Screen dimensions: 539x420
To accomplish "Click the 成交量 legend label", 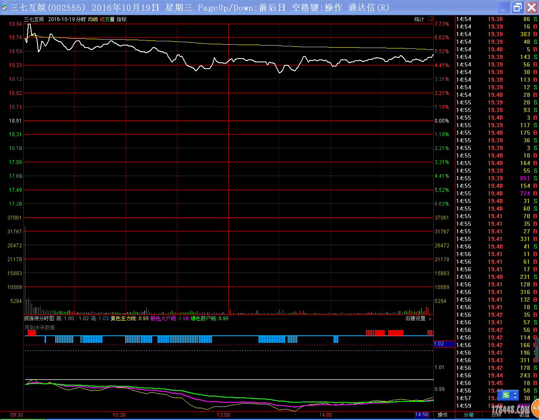I will pos(107,19).
